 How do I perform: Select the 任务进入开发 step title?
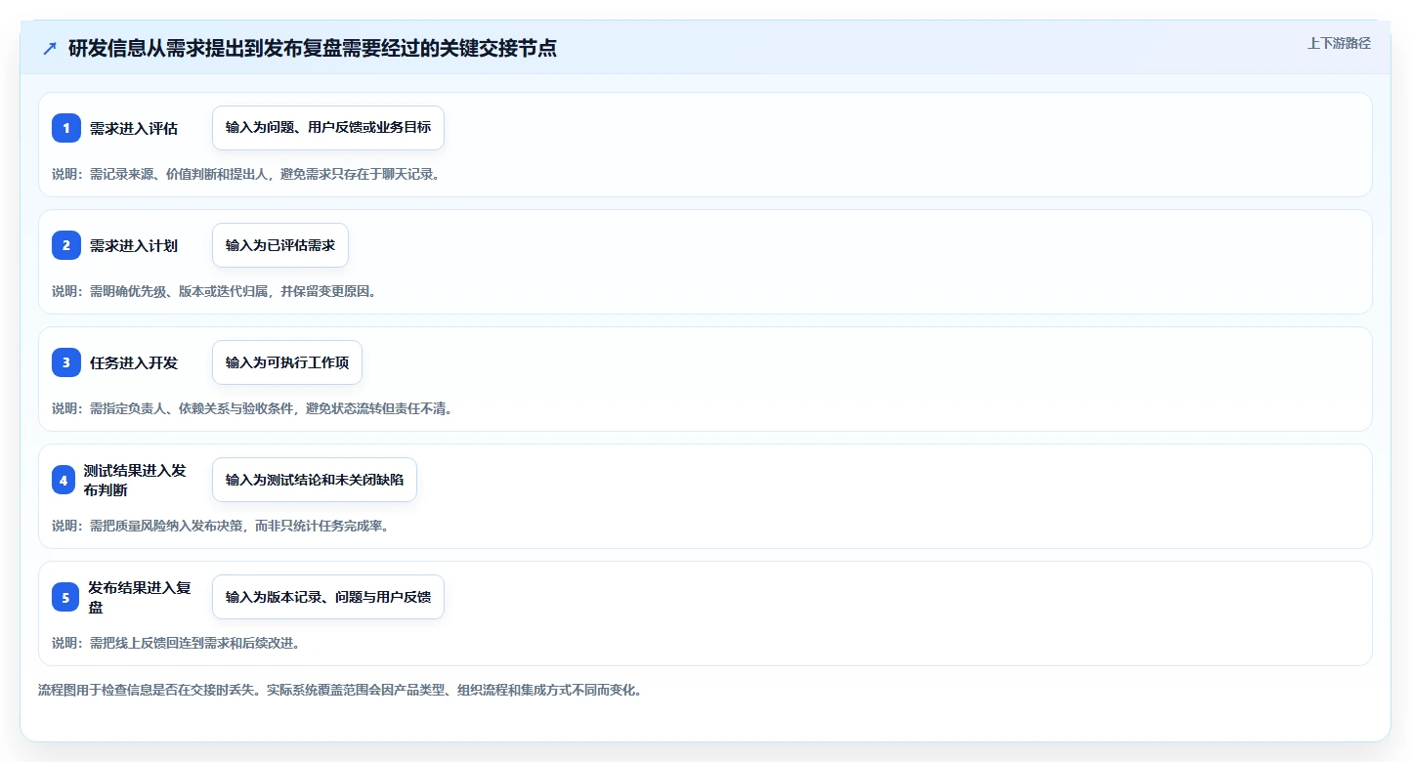(134, 362)
